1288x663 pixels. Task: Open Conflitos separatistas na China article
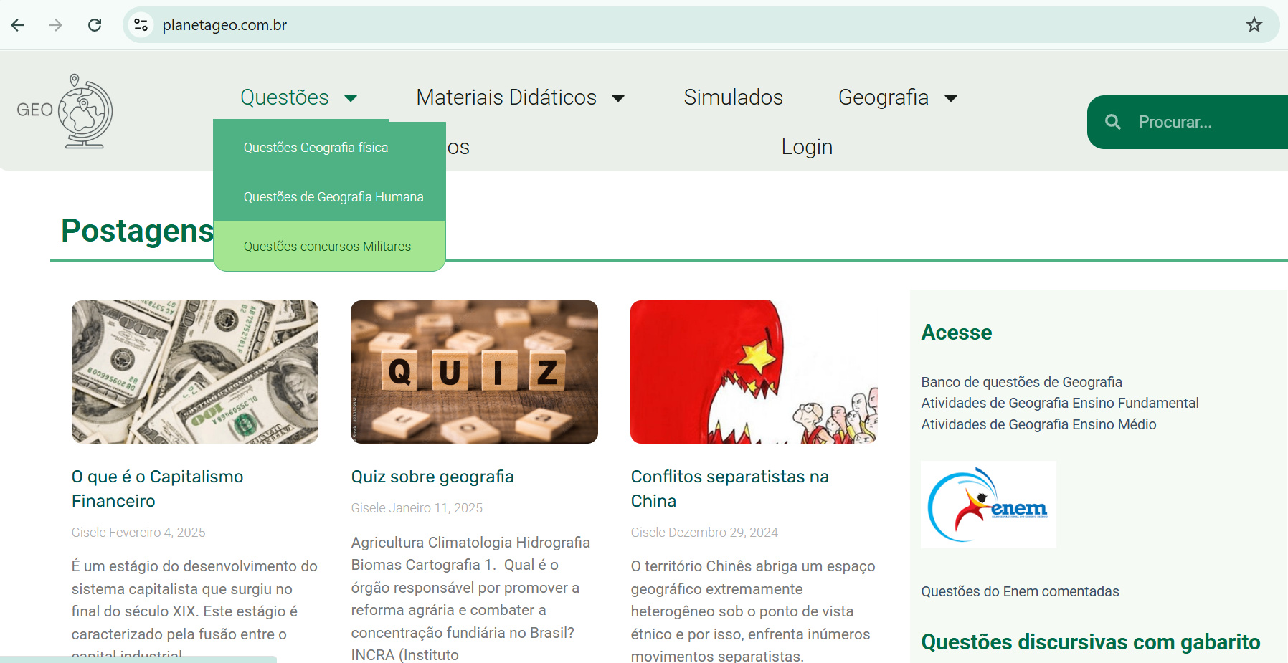pyautogui.click(x=729, y=488)
